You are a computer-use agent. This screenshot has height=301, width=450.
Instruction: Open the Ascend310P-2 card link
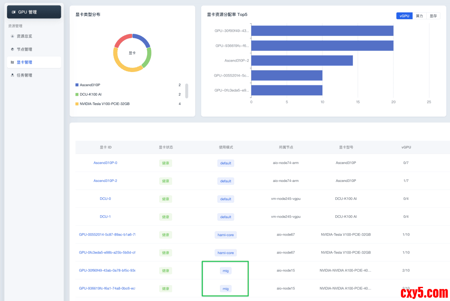tap(105, 181)
